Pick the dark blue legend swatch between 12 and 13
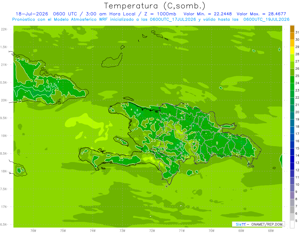The image size is (304, 234). coord(292,166)
